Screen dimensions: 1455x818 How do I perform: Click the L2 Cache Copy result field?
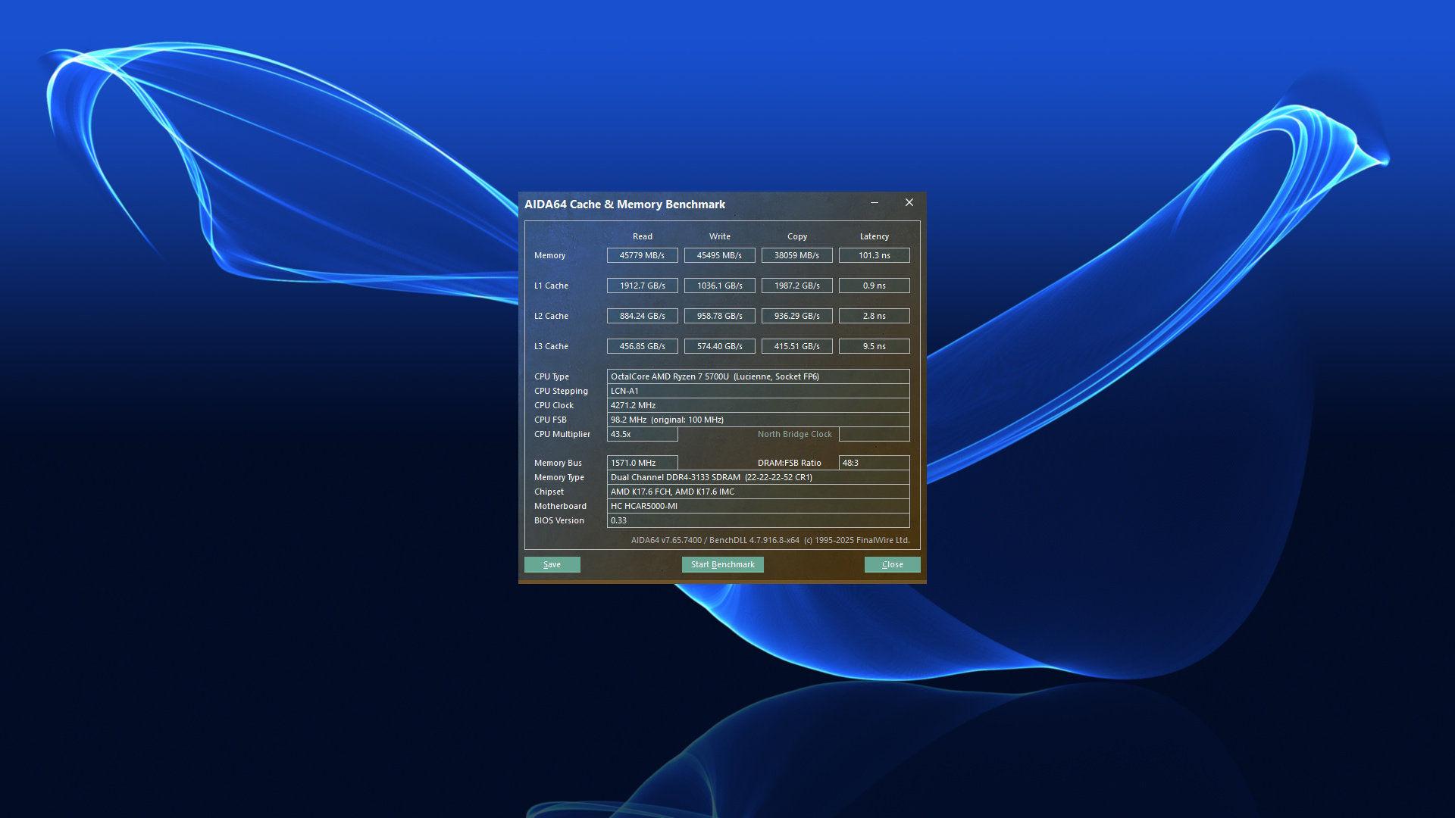click(x=796, y=316)
